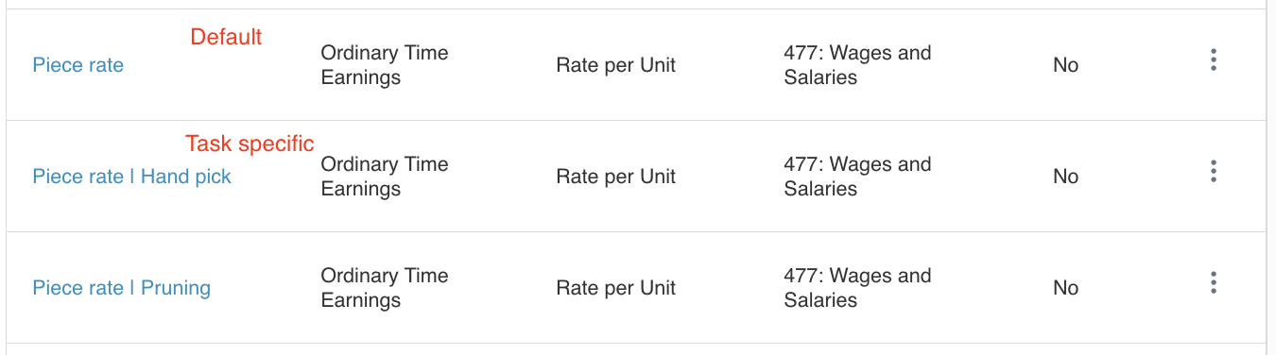Screen dimensions: 1276x355
Task: Open the Piece rate | Hand pick link
Action: click(132, 177)
